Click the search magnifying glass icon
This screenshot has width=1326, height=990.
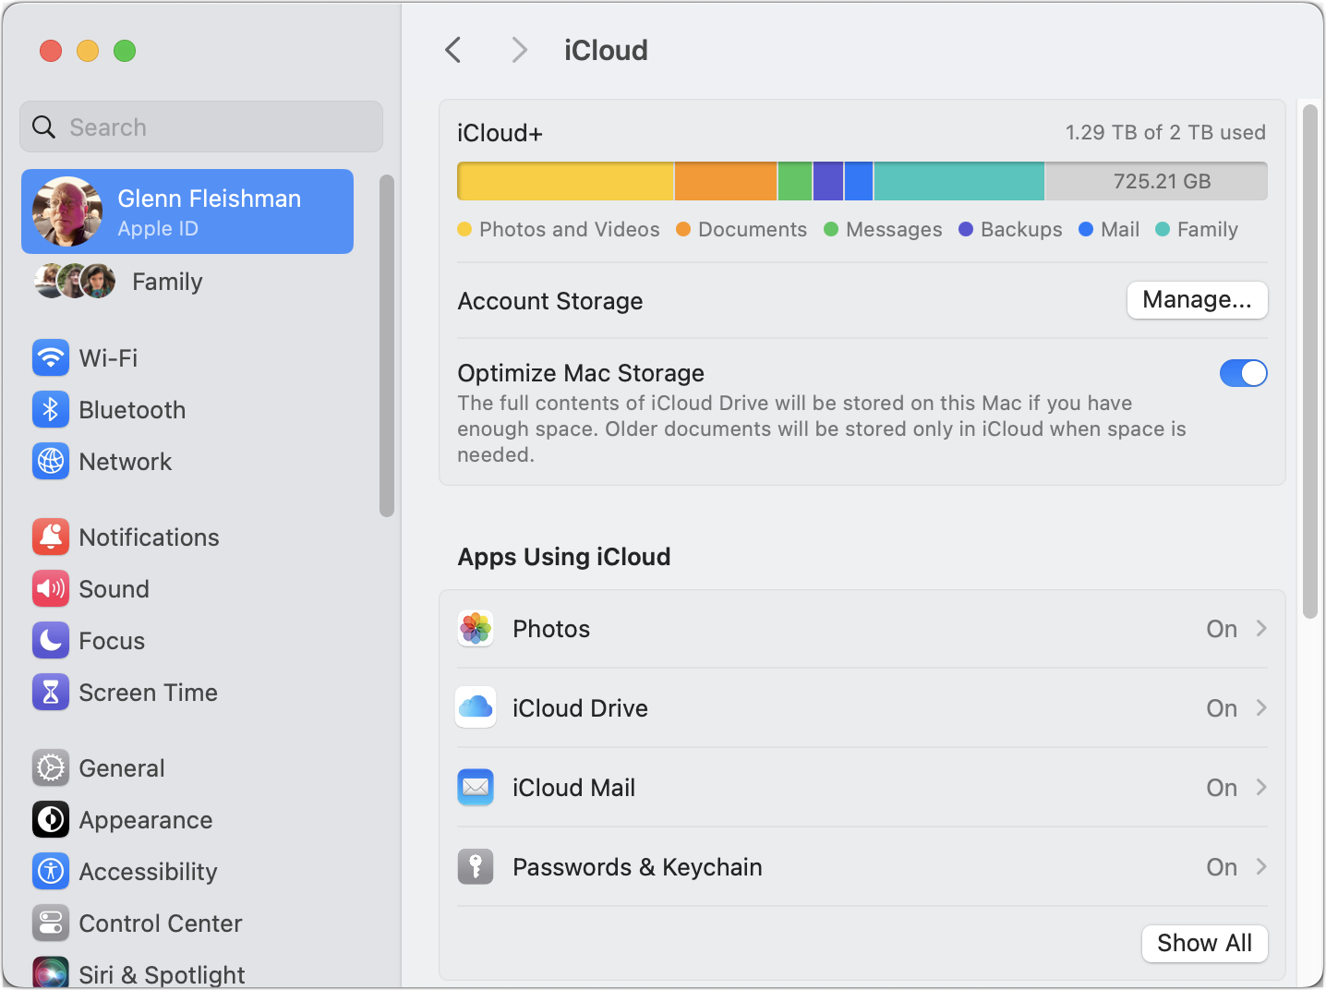tap(44, 127)
